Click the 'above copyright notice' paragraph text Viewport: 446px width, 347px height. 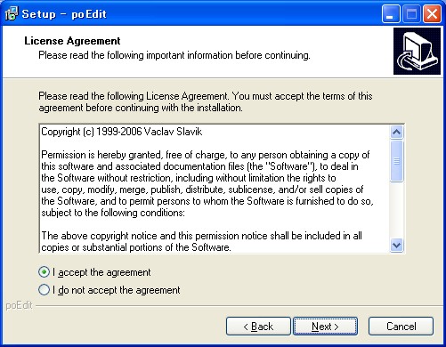click(x=201, y=241)
